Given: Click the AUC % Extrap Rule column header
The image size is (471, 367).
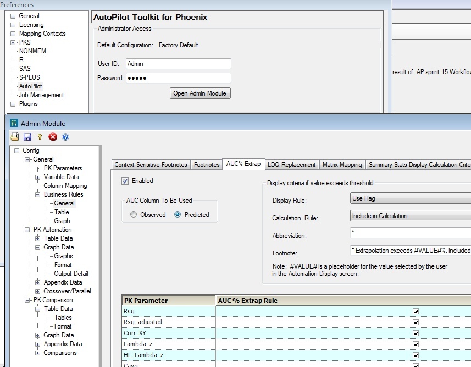Looking at the screenshot, I should (343, 301).
